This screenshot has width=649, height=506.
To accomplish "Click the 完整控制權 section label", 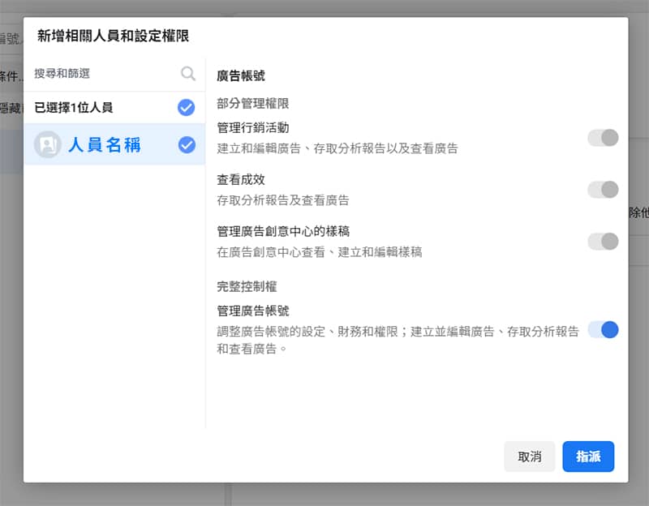I will [241, 286].
